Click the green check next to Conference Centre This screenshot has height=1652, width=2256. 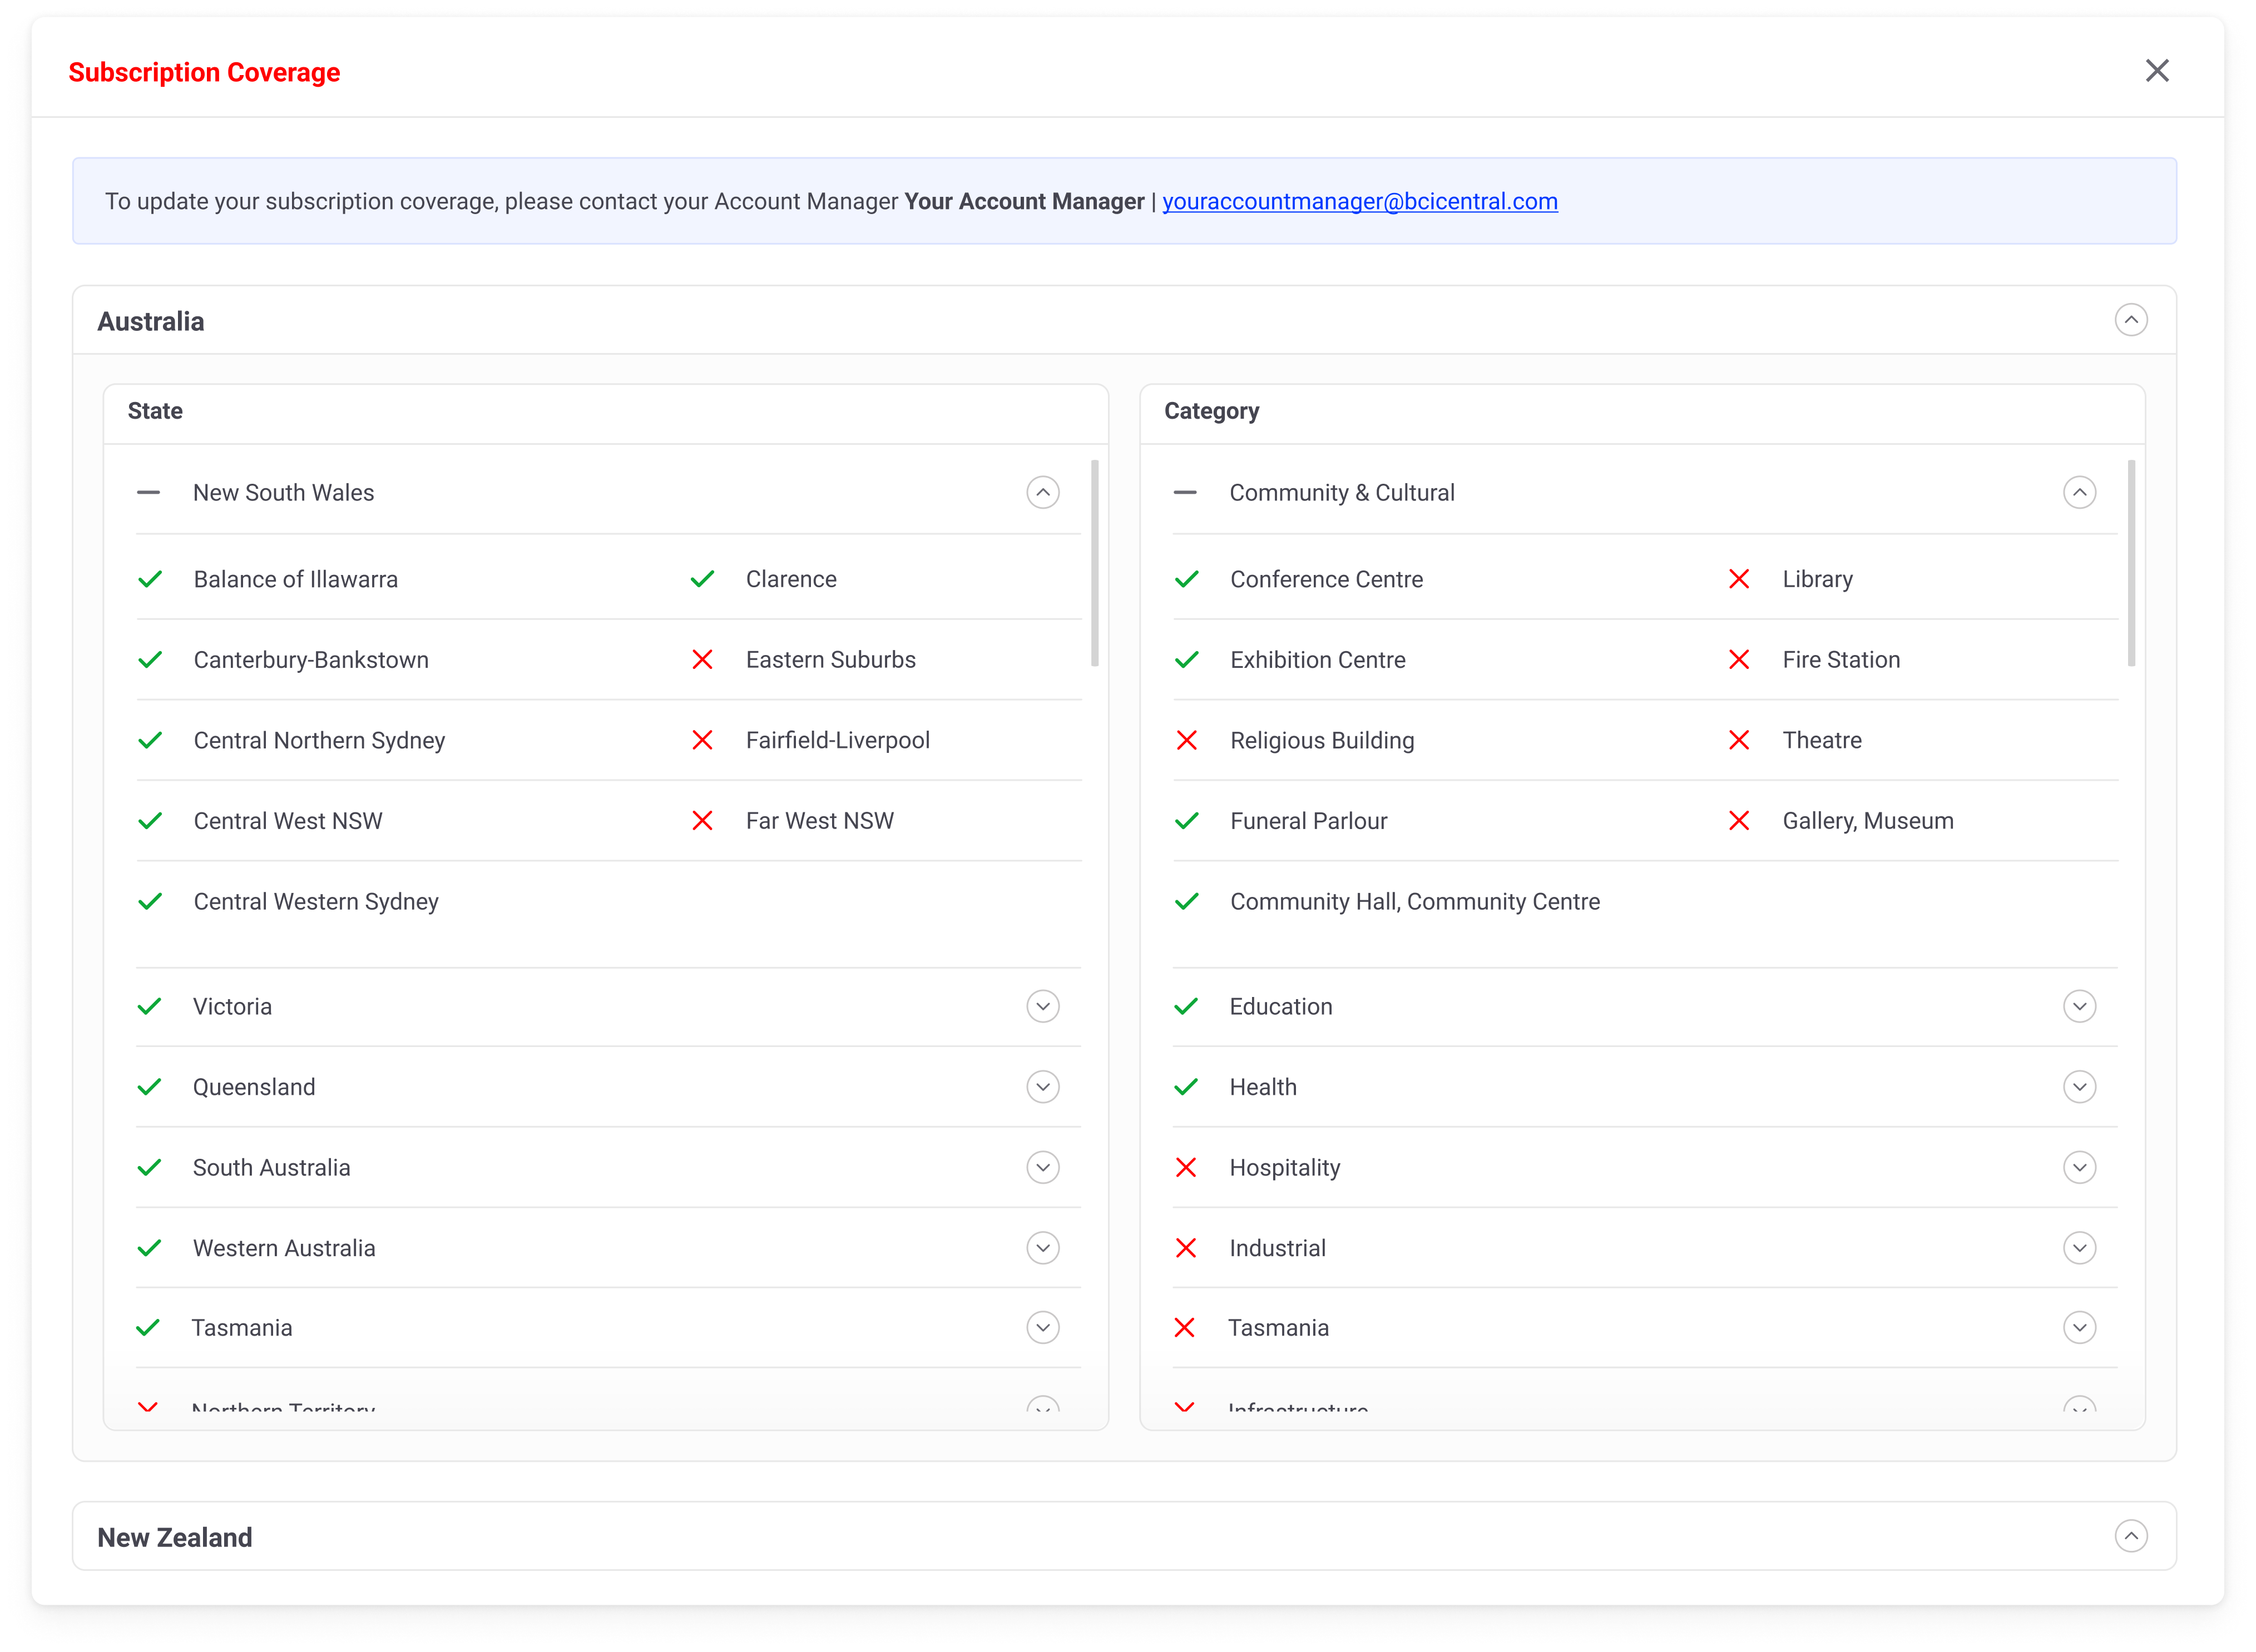1186,579
